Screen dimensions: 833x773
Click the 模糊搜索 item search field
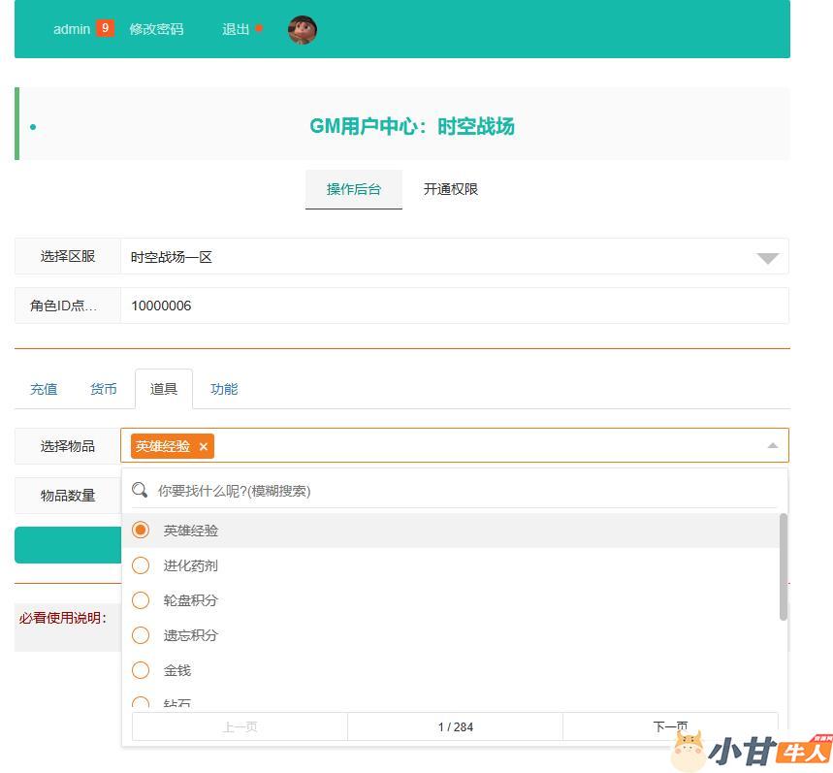point(465,491)
